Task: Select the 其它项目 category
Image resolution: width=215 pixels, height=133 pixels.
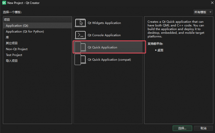Action: click(12, 43)
